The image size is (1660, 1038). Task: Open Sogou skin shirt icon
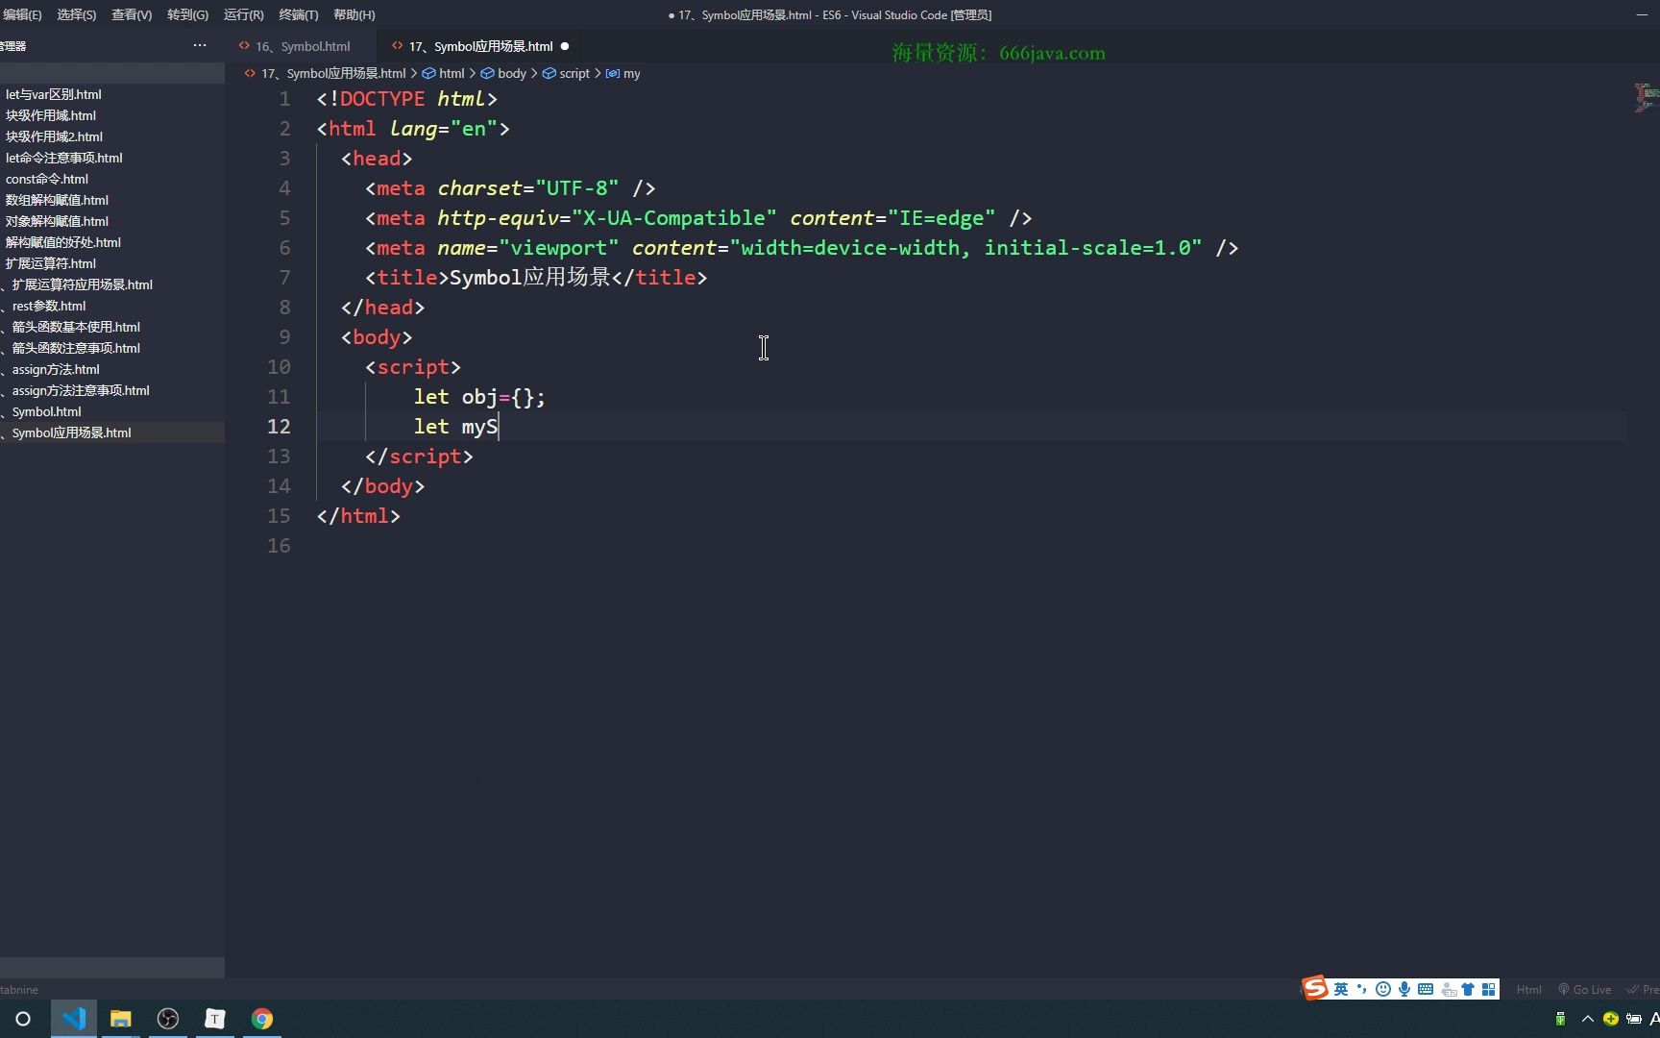1468,989
